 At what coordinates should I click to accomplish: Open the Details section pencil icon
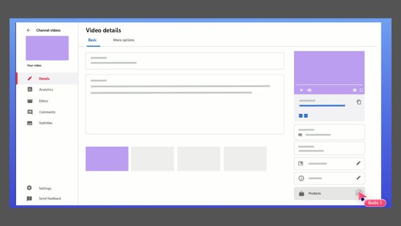point(30,79)
